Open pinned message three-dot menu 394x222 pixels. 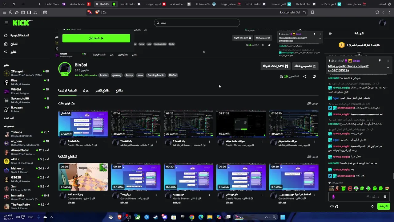(x=388, y=61)
